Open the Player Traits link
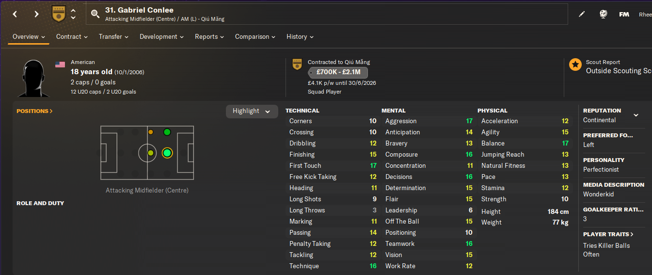The width and height of the screenshot is (652, 275). pyautogui.click(x=608, y=234)
